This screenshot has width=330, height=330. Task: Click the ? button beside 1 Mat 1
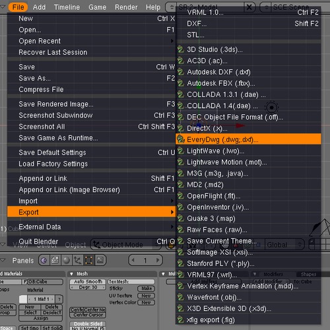tap(59, 299)
